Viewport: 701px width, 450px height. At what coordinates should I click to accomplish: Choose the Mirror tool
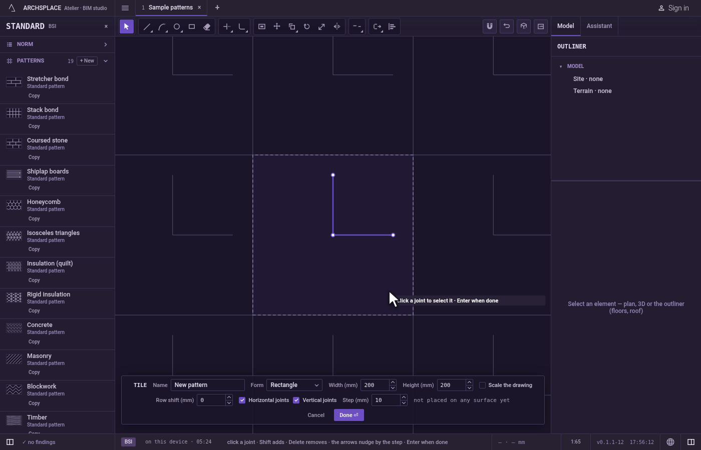point(337,26)
